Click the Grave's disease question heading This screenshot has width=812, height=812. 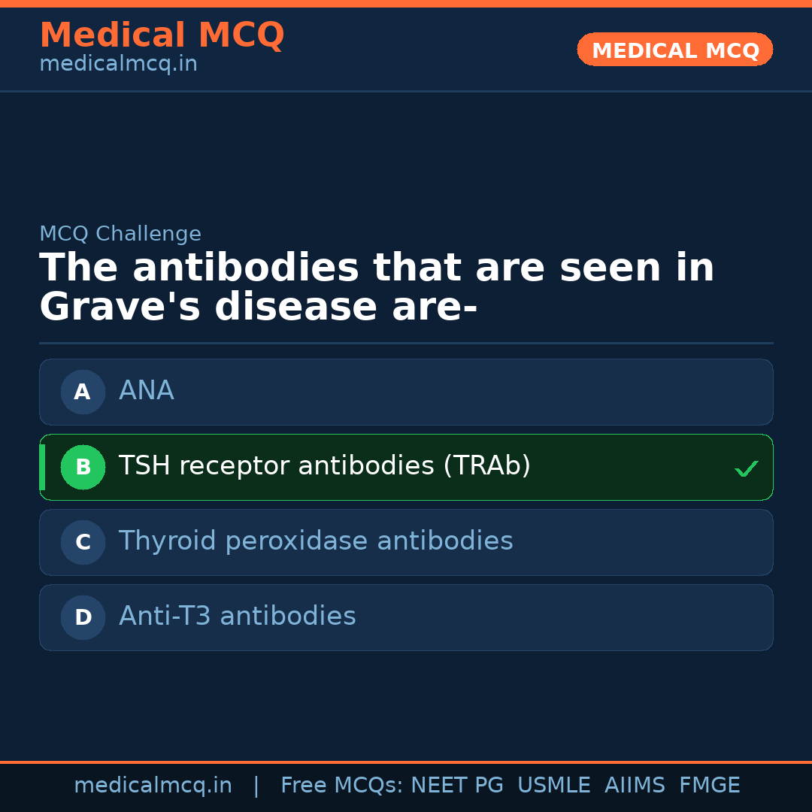[x=376, y=288]
